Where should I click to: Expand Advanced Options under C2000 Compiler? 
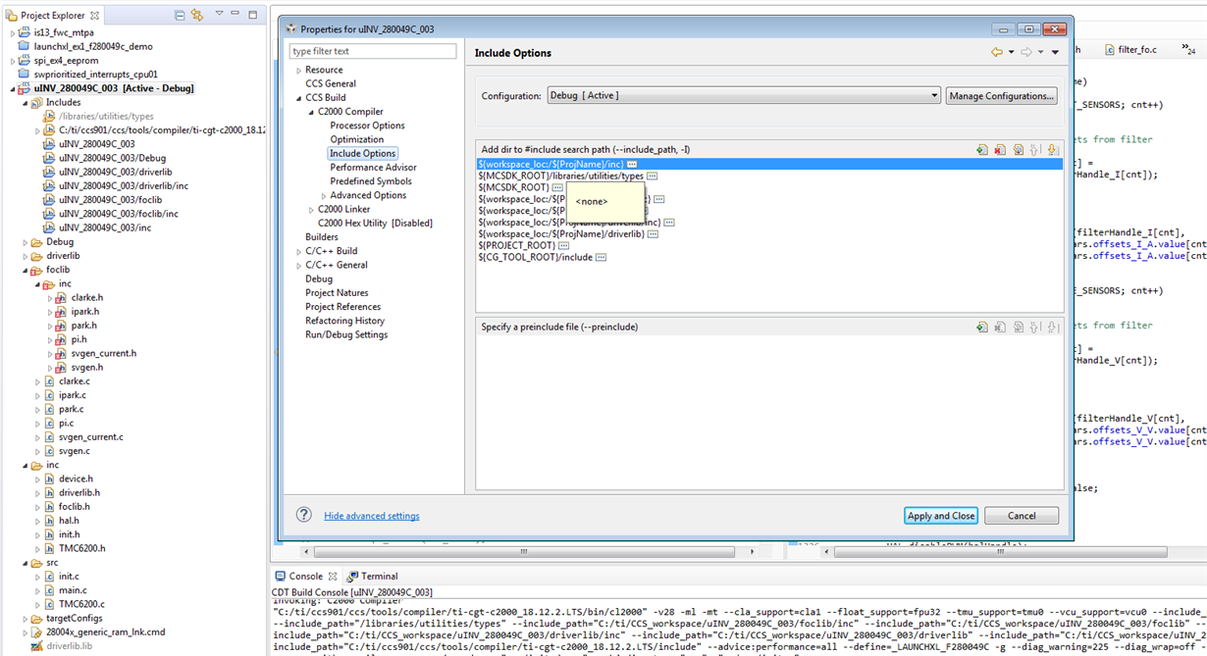click(324, 196)
